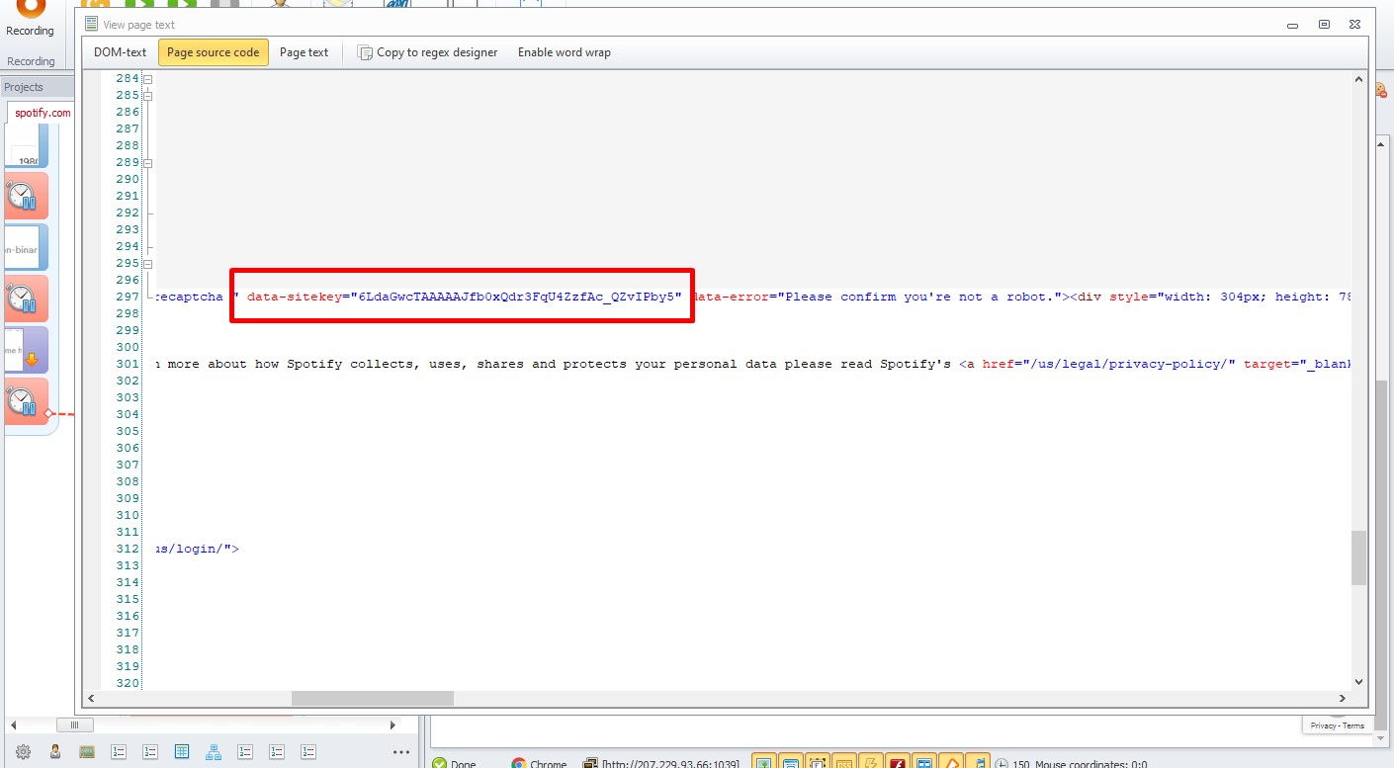Toggle image loading in the status bar

click(x=764, y=762)
